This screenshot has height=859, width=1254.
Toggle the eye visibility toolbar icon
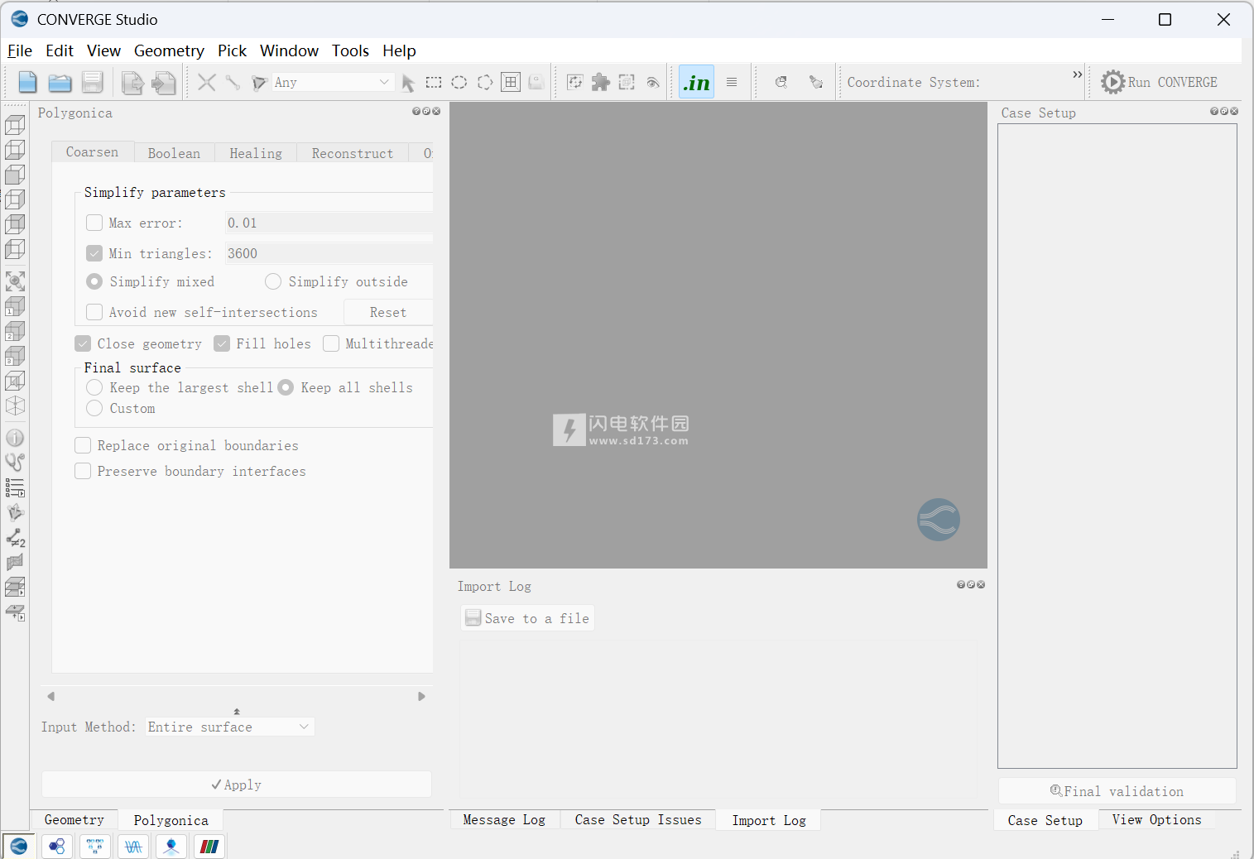click(653, 82)
